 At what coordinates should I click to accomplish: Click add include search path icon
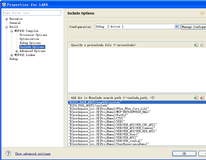point(196,98)
